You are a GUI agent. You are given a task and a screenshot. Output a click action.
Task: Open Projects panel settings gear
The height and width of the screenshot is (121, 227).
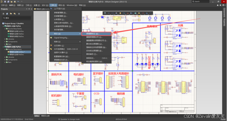[19, 14]
